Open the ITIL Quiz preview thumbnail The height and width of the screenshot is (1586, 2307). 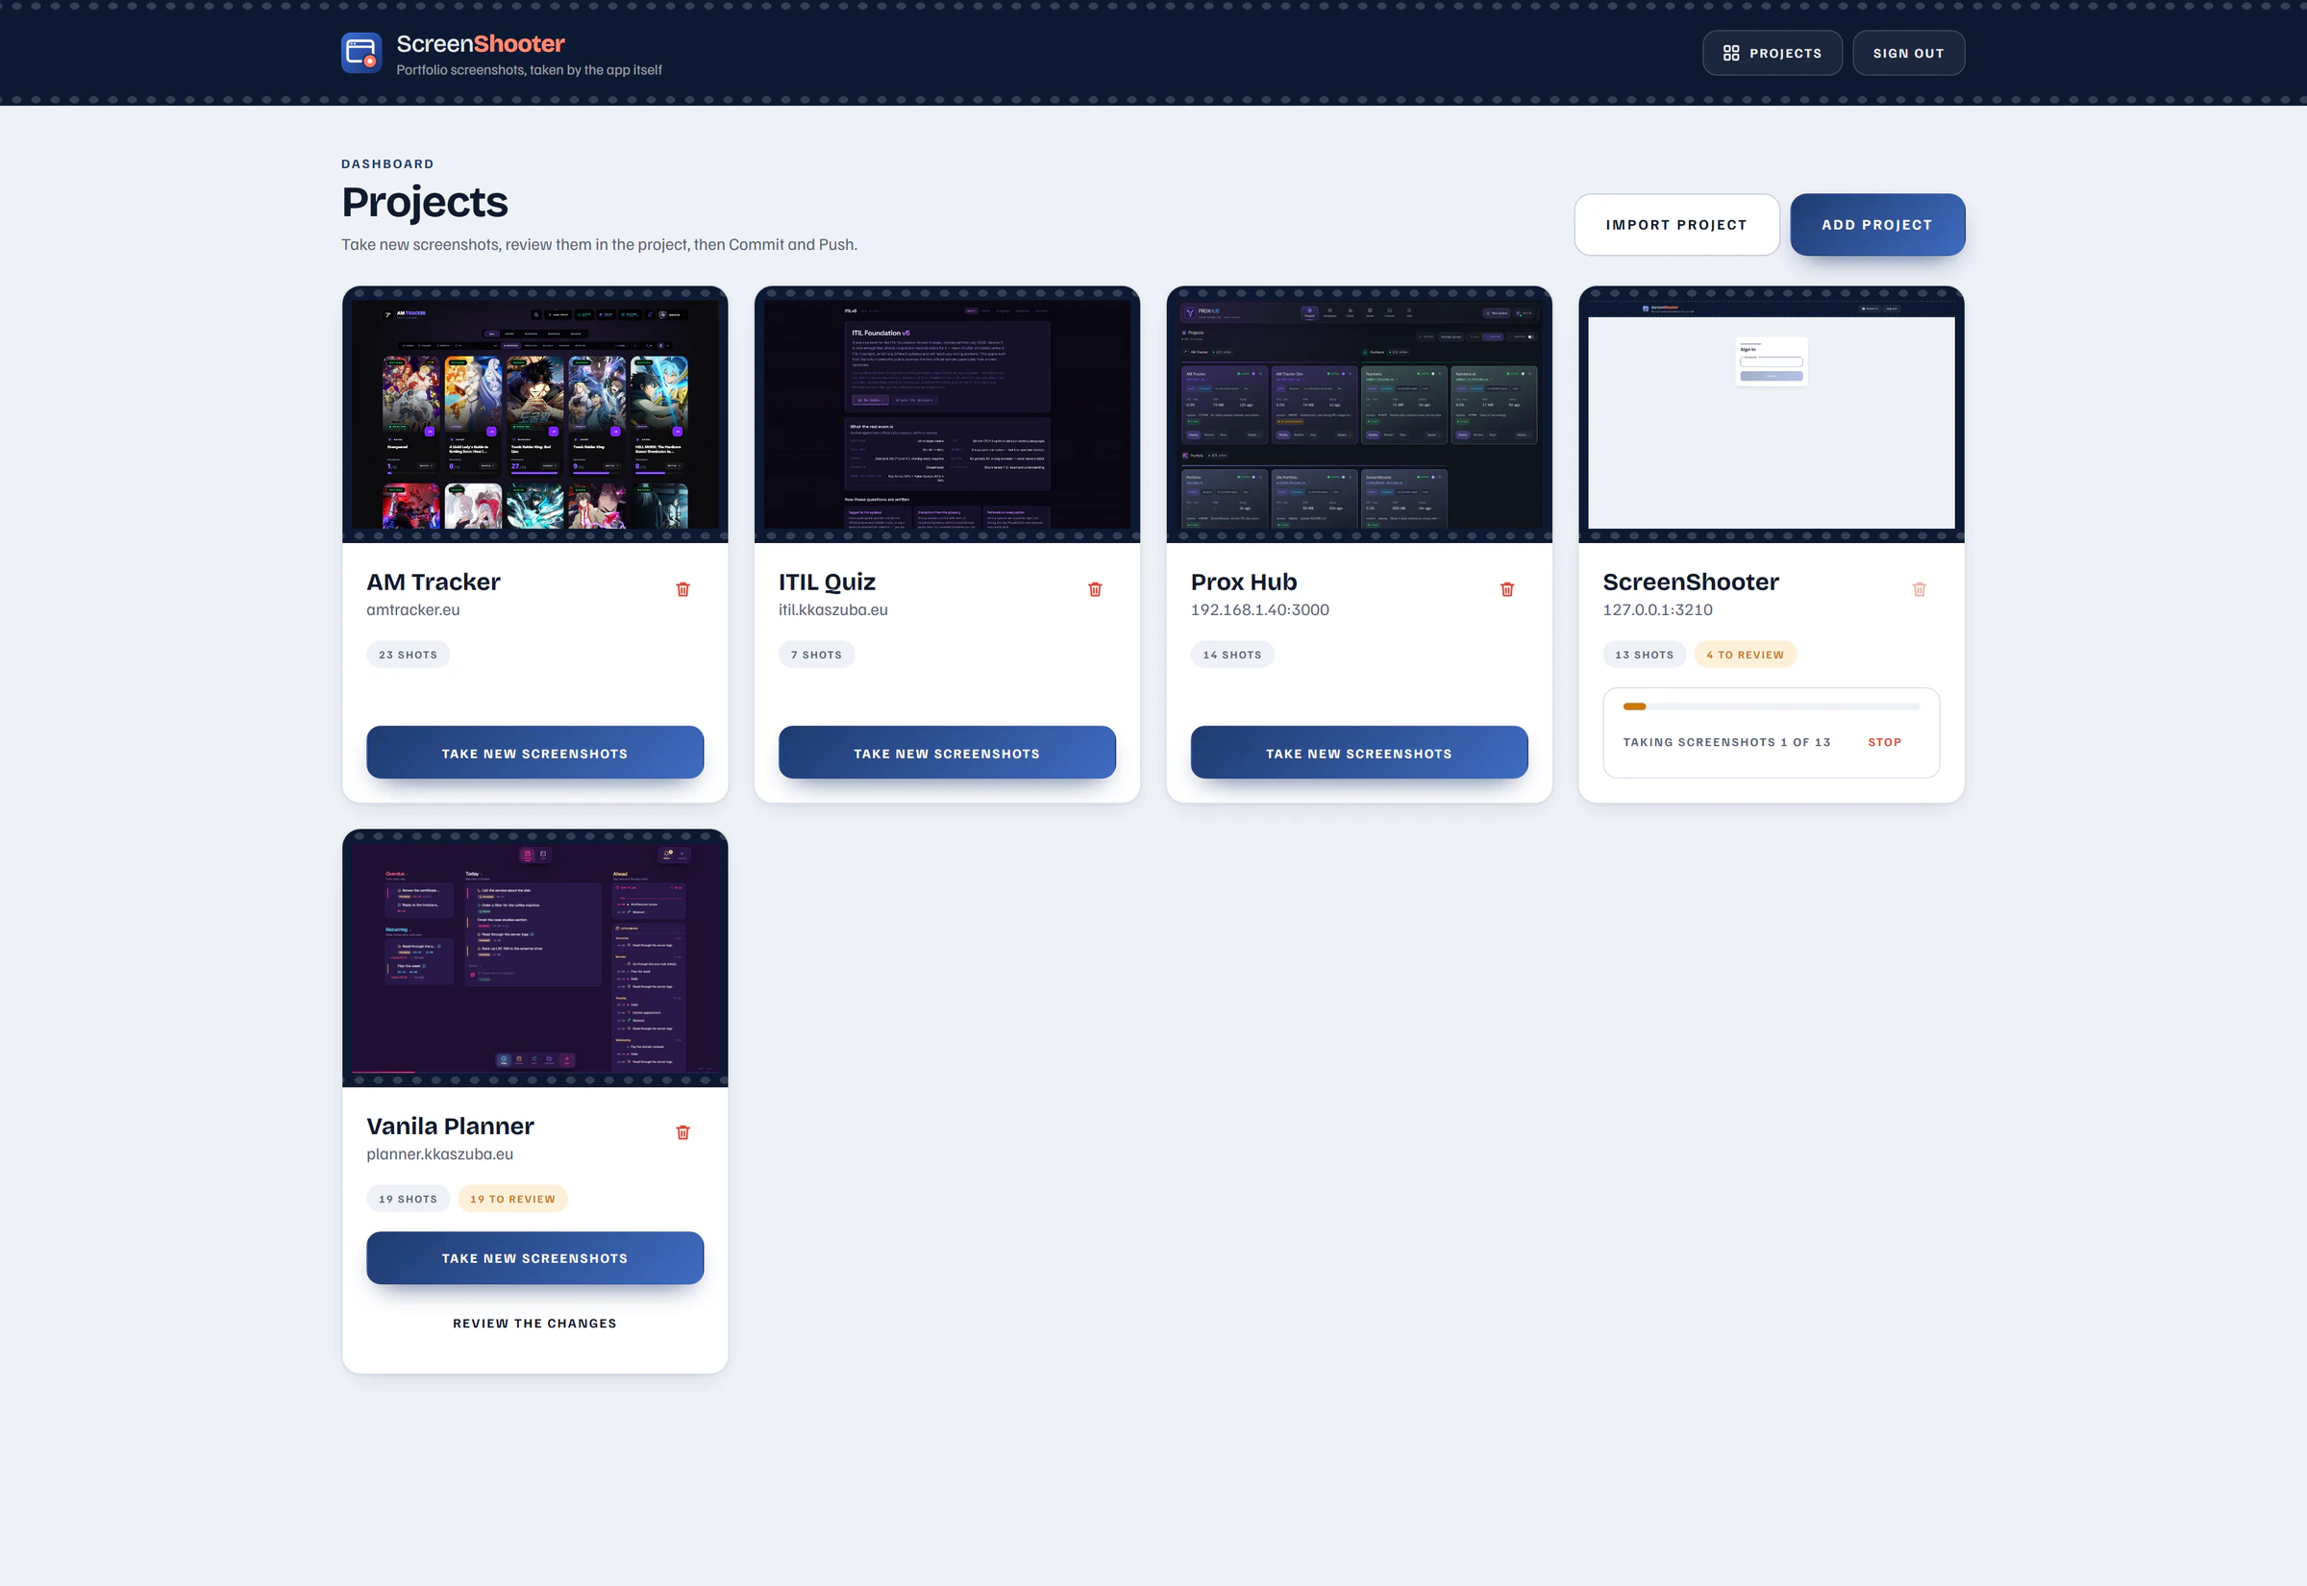point(947,414)
